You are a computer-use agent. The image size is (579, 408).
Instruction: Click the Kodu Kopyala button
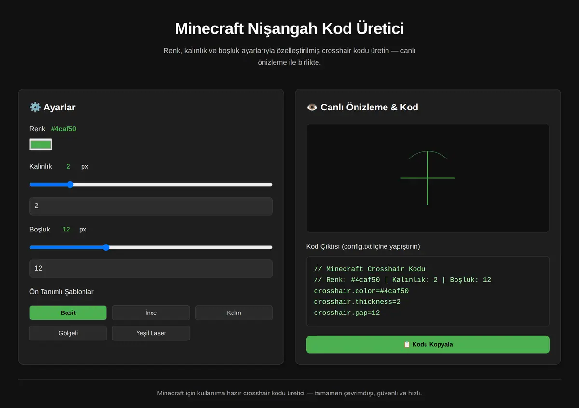[427, 344]
